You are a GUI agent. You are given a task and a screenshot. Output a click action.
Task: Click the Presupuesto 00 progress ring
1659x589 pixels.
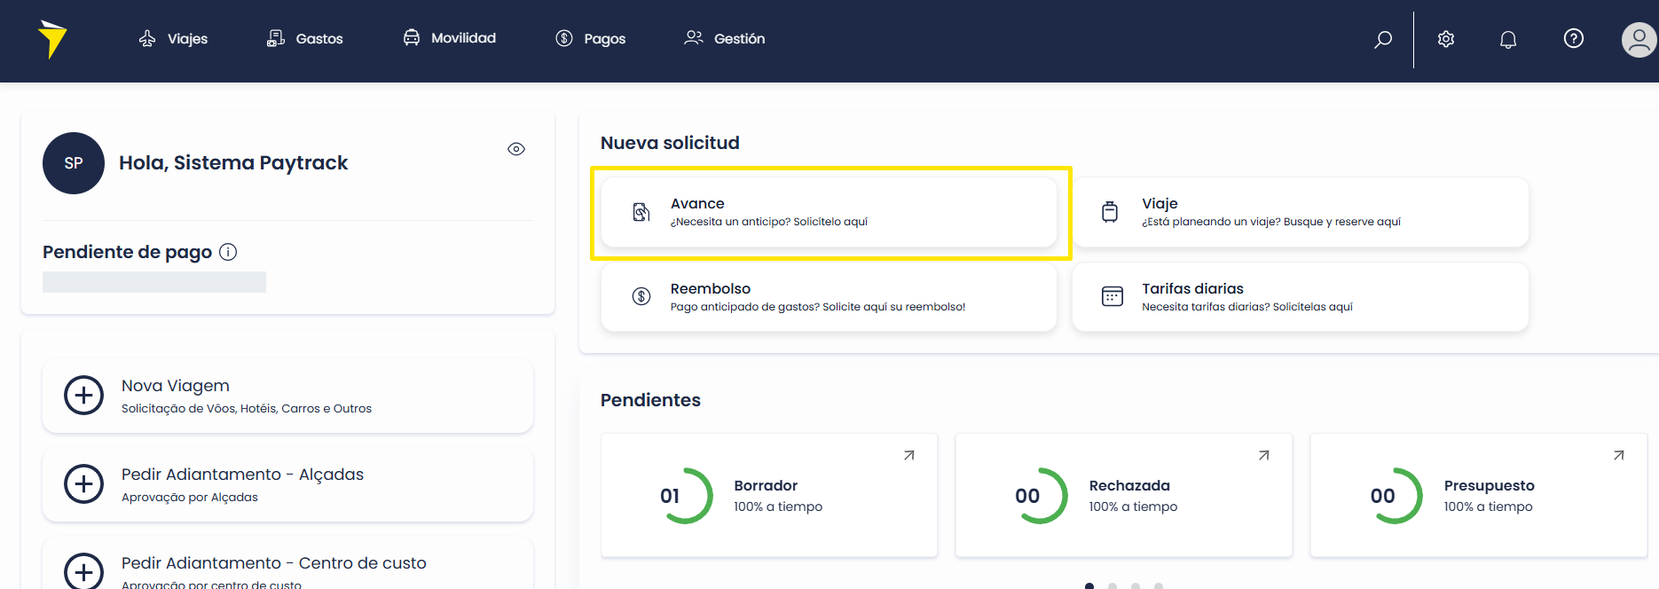tap(1394, 496)
